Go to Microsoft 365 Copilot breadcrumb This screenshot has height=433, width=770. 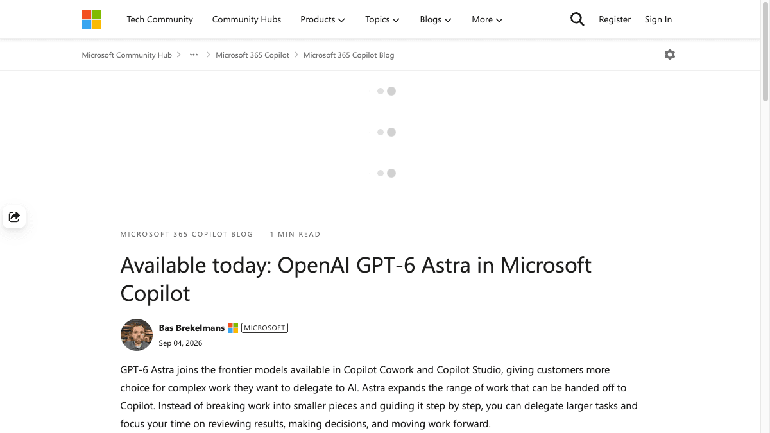click(252, 55)
